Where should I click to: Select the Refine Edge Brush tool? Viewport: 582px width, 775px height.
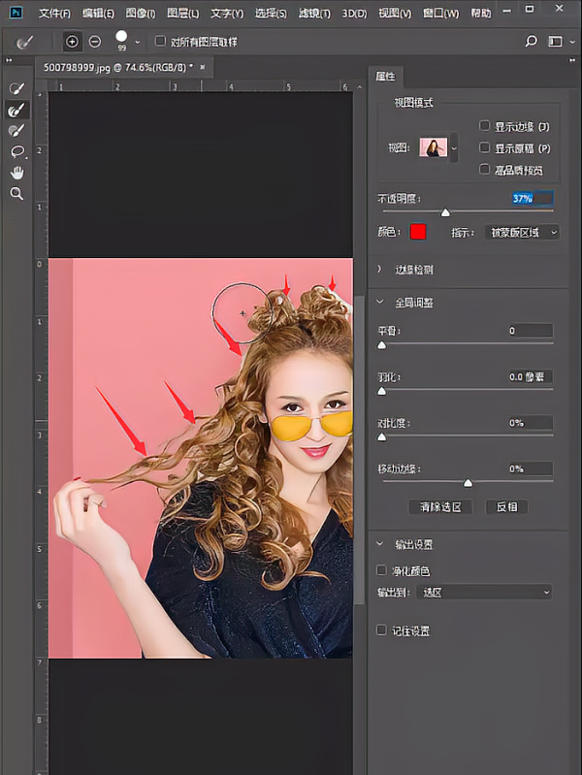pyautogui.click(x=16, y=110)
